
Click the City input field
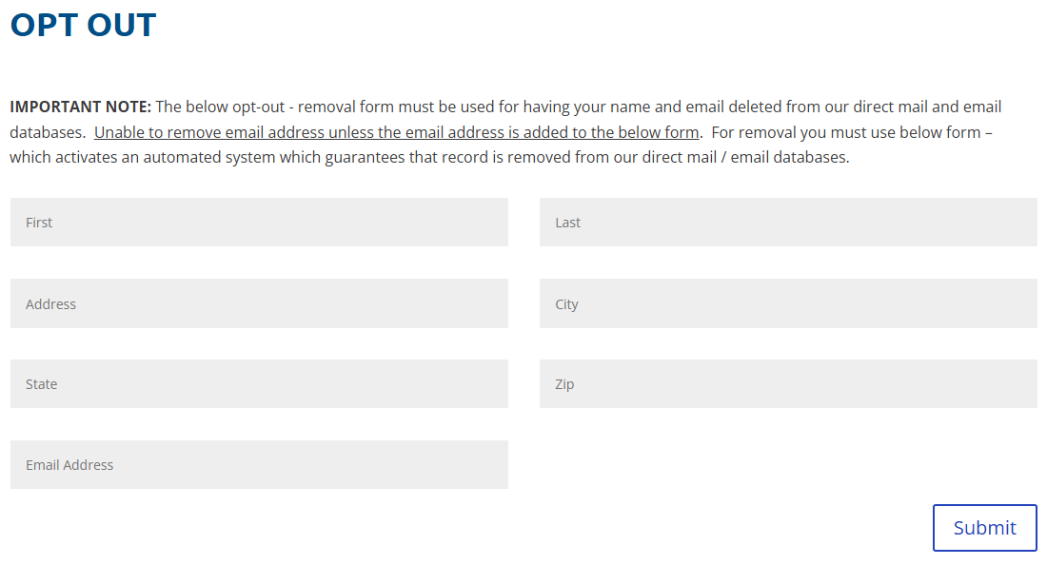coord(787,302)
